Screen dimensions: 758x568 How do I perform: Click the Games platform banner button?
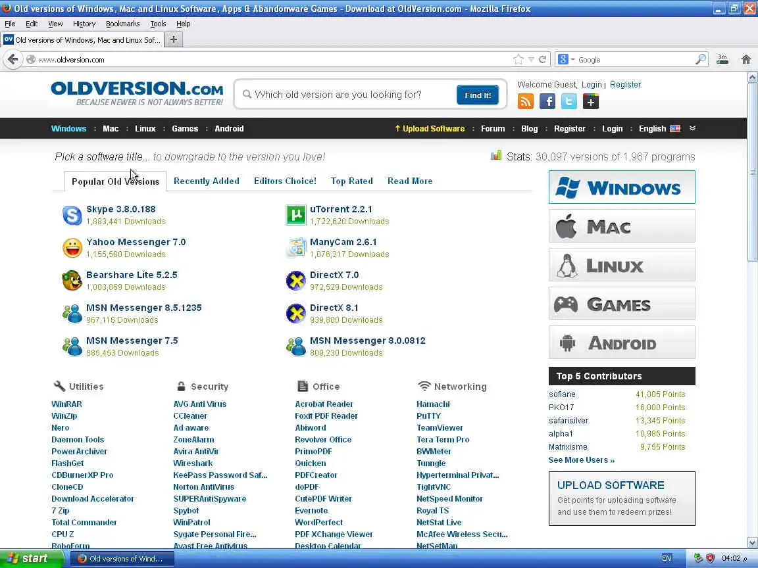click(622, 304)
